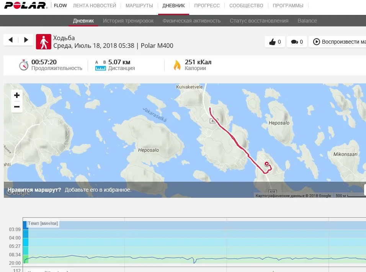
Task: Click the Polar logo
Action: click(25, 6)
